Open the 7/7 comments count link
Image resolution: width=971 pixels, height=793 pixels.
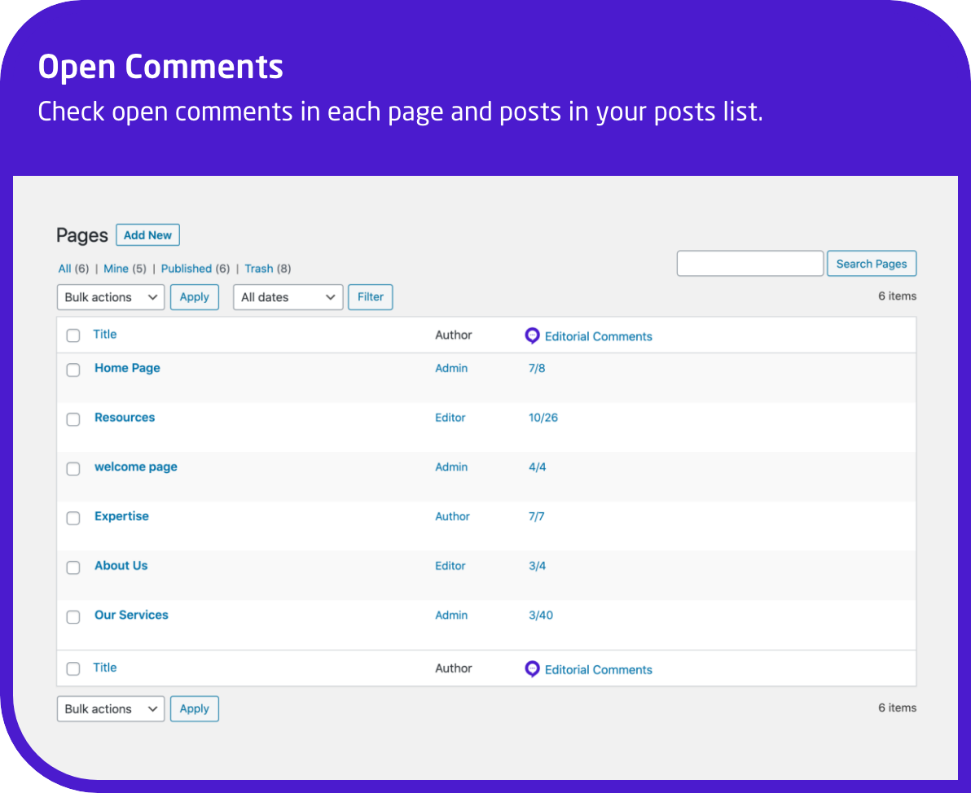coord(536,516)
